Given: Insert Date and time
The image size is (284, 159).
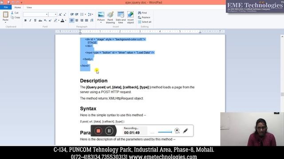Looking at the screenshot, I should click(x=121, y=18).
